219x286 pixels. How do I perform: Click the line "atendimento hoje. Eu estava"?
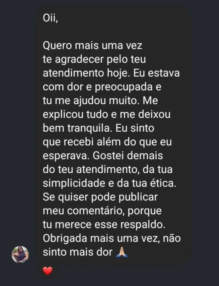point(111,73)
